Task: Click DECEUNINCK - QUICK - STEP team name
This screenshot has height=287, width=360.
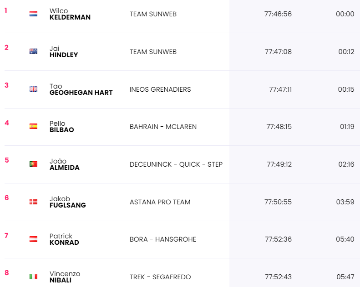Action: (x=176, y=164)
